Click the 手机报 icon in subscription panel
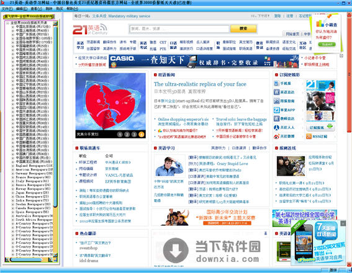Image resolution: width=352 pixels, height=273 pixels. [276, 83]
